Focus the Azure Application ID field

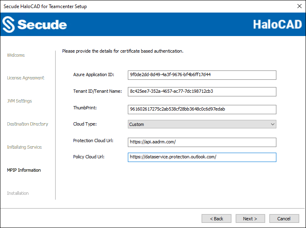tap(202, 75)
